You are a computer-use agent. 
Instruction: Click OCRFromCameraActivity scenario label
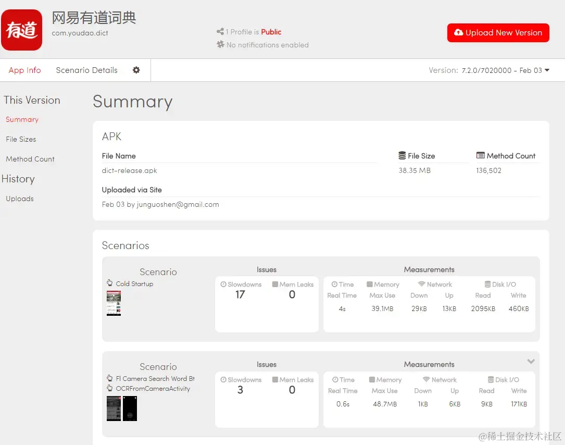click(x=153, y=388)
